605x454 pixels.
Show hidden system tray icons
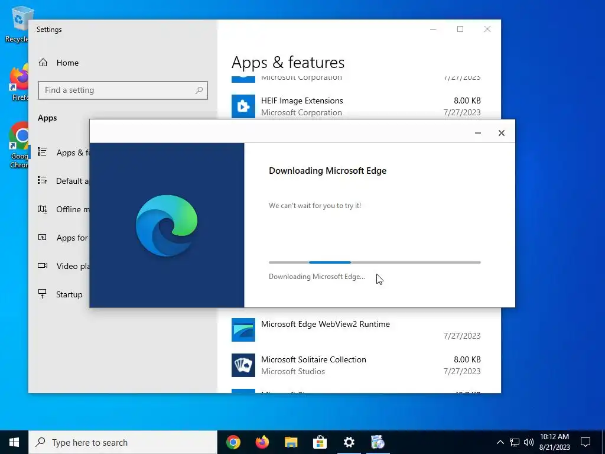pos(500,442)
